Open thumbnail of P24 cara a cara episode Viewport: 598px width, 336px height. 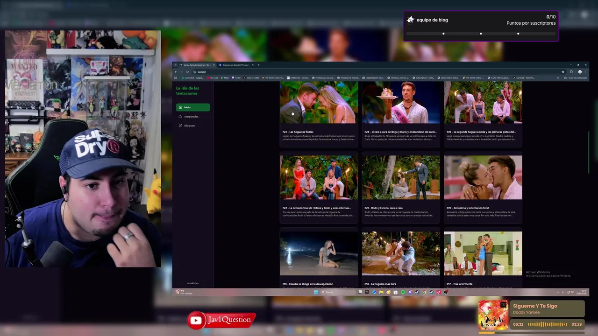point(401,102)
